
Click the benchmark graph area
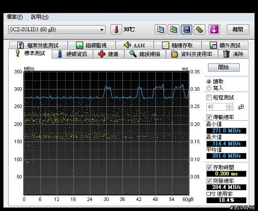pos(106,133)
